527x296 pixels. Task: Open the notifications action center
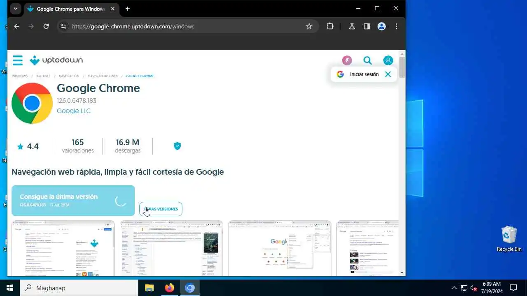[513, 288]
